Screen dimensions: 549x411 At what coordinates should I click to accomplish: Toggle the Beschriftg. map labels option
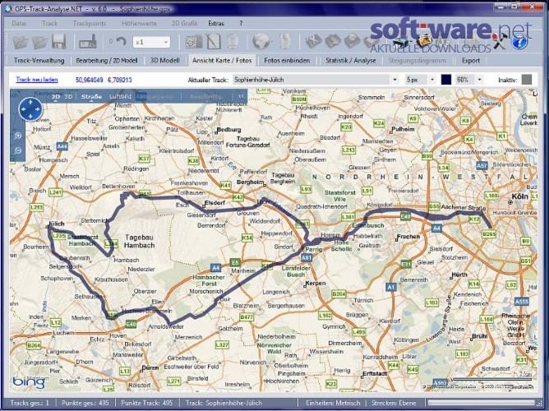[206, 97]
